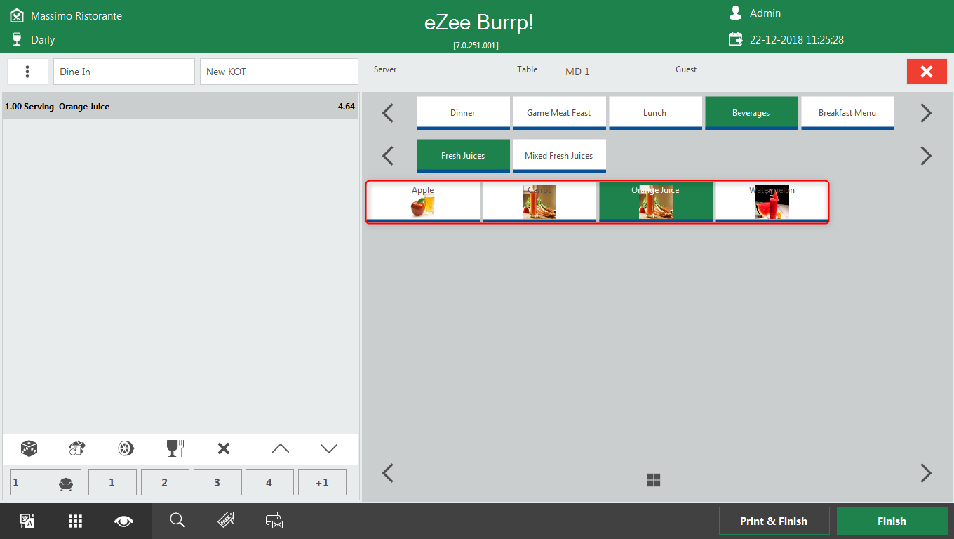Screen dimensions: 954x539
Task: Select the Orange Juice order line
Action: (x=180, y=107)
